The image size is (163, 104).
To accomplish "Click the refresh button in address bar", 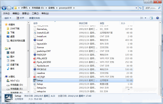I will [x=140, y=8].
